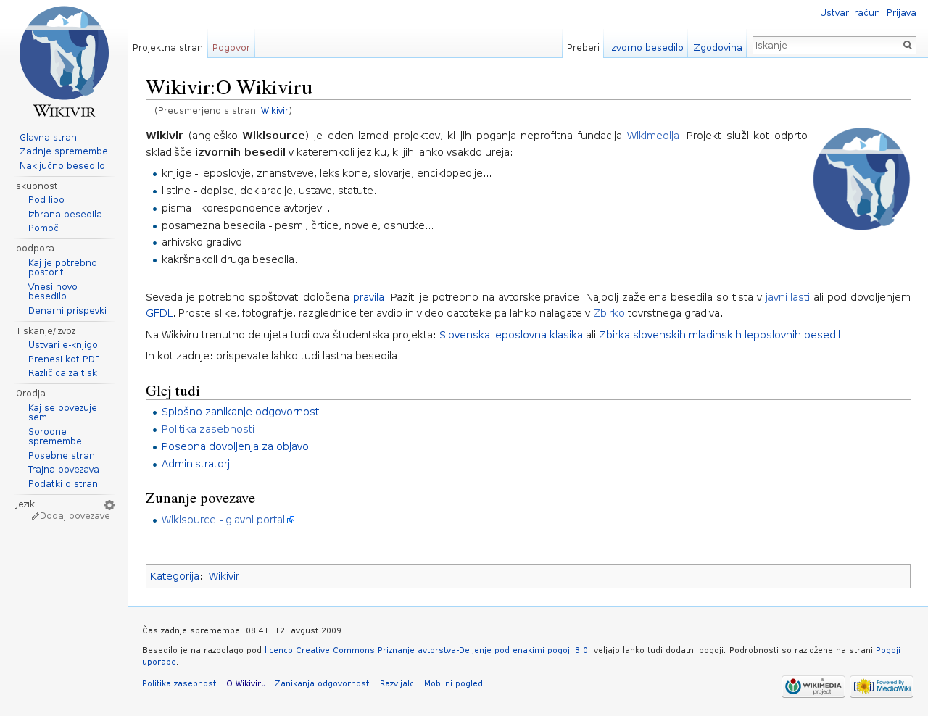
Task: Click the Powered by MediaWiki badge
Action: click(x=881, y=686)
